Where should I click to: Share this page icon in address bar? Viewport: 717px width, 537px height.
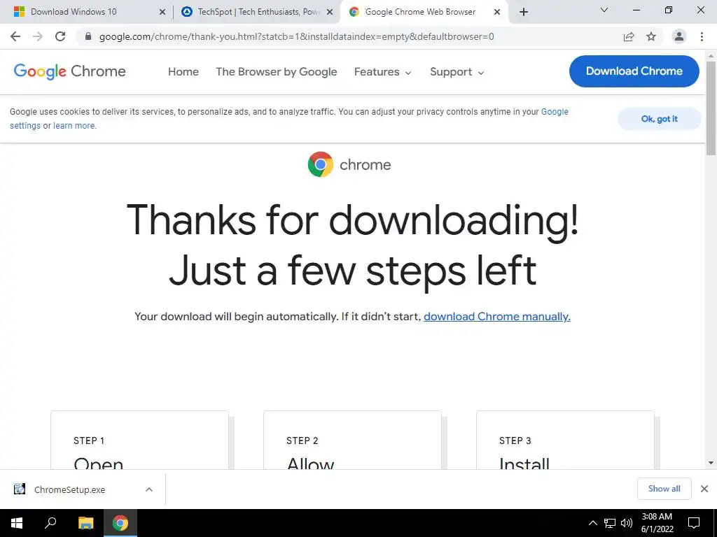click(x=629, y=36)
